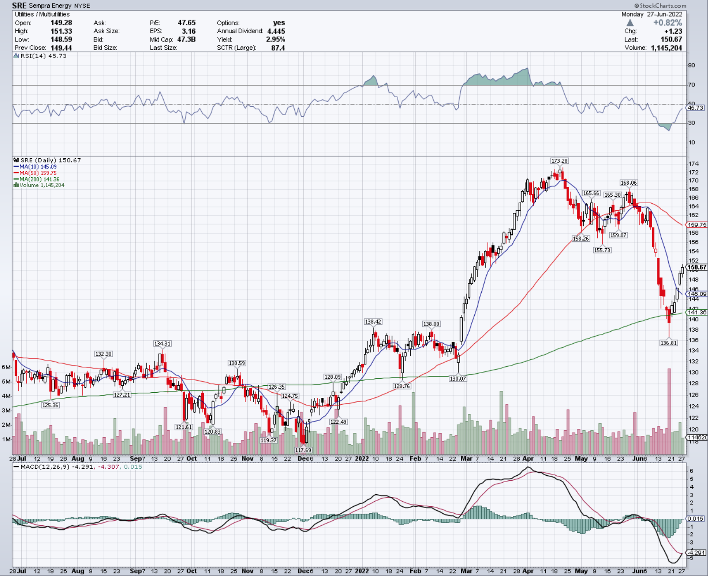Click the 132.30 price label
Image resolution: width=708 pixels, height=576 pixels.
point(103,354)
